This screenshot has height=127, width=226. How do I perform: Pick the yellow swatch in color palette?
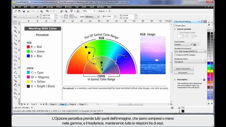pos(209,71)
